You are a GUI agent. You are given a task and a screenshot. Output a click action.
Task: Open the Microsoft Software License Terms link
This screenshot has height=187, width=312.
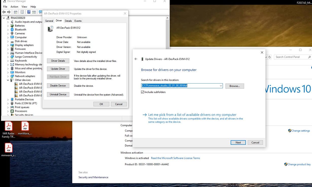(x=176, y=158)
